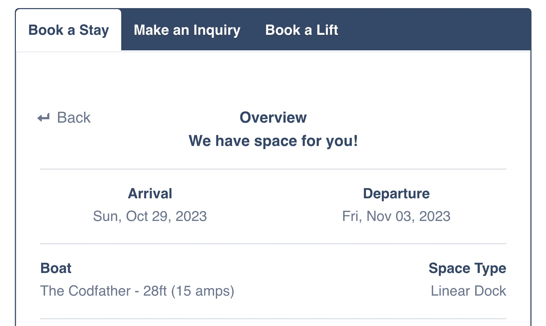Image resolution: width=546 pixels, height=326 pixels.
Task: Click the divider line beneath the boat details
Action: point(273,319)
